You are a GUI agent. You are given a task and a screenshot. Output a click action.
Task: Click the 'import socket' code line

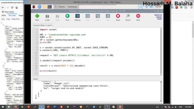[48, 30]
